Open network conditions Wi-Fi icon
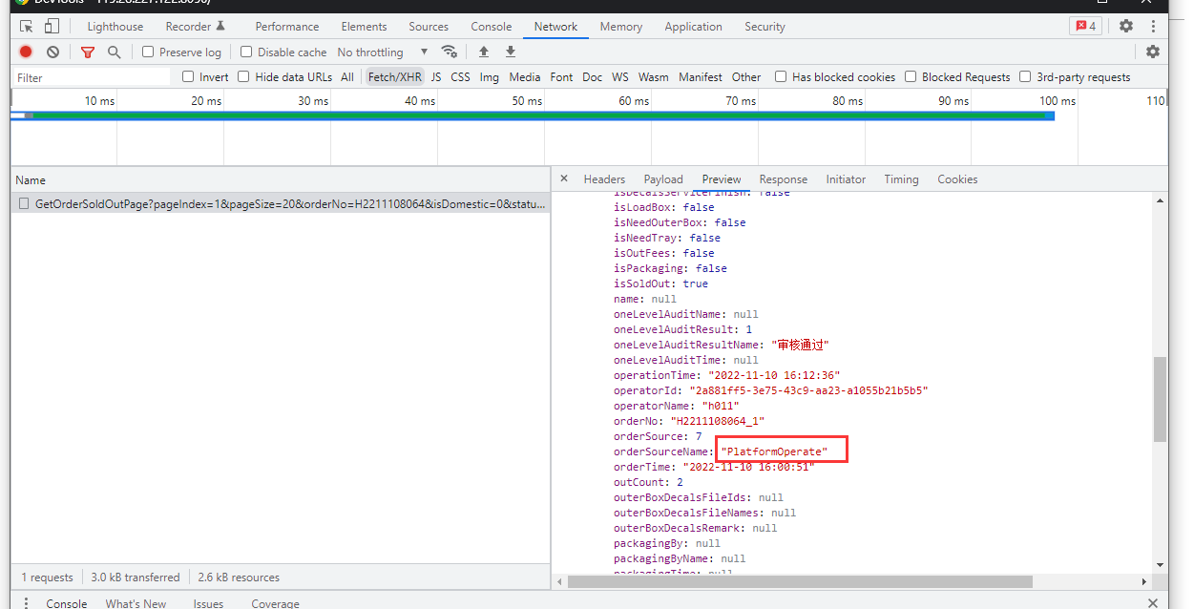 pyautogui.click(x=449, y=52)
